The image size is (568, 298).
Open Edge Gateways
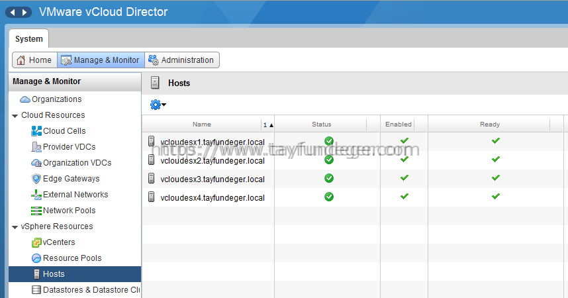coord(71,179)
